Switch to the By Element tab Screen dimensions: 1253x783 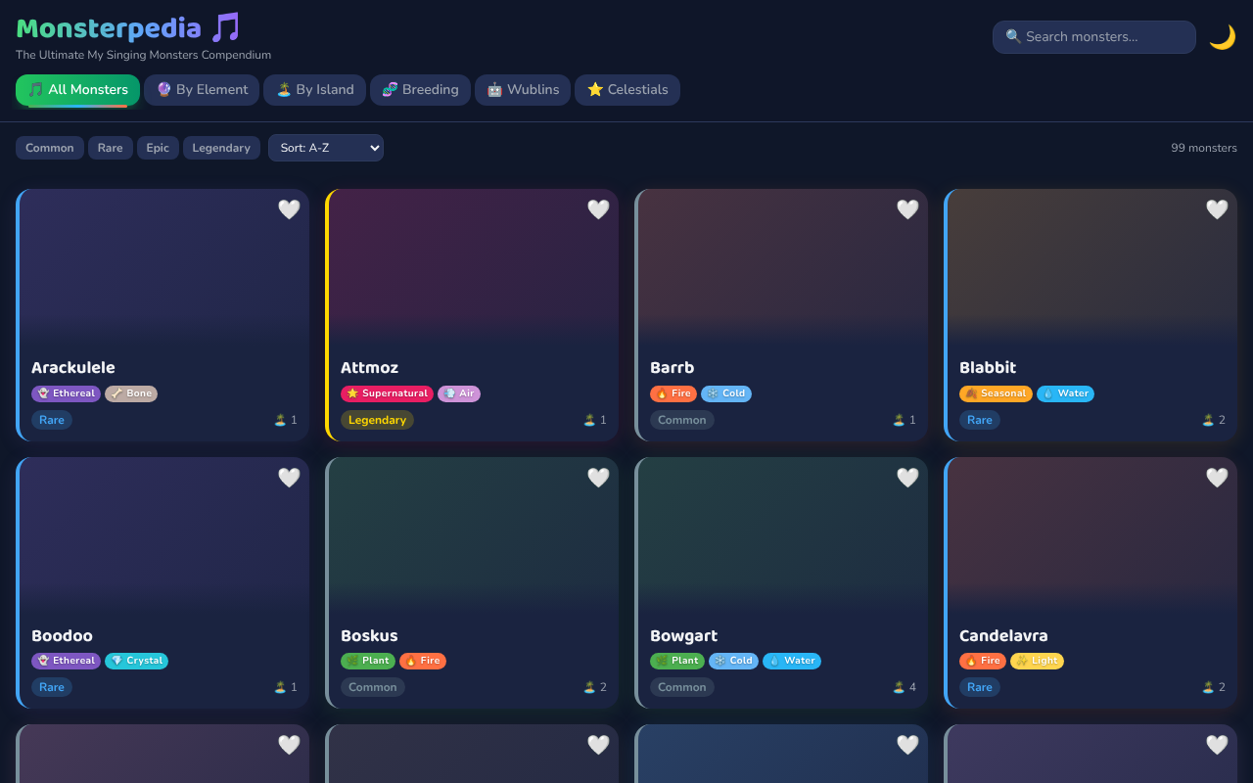click(x=202, y=90)
